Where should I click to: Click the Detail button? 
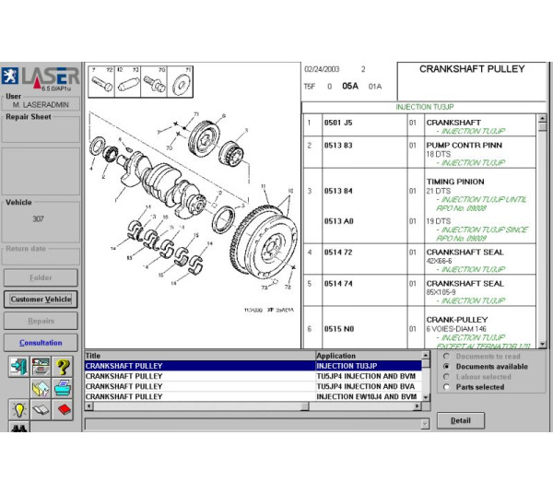click(460, 420)
